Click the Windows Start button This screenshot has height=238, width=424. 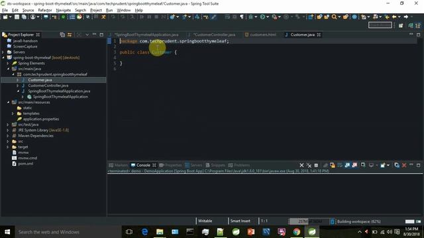coord(7,232)
